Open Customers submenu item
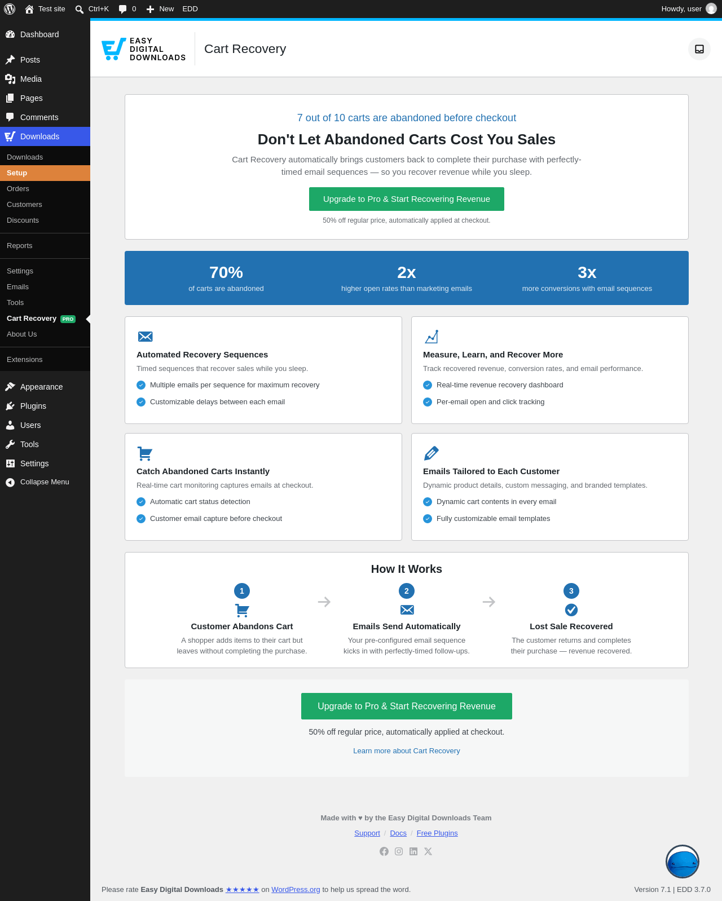 [45, 205]
